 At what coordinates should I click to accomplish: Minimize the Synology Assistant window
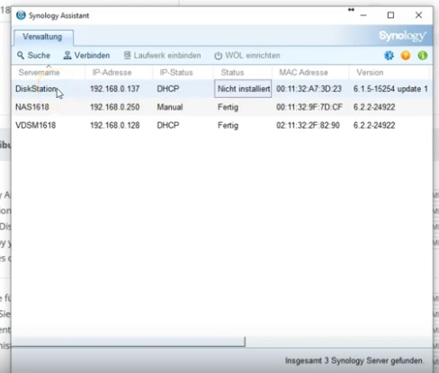[363, 15]
